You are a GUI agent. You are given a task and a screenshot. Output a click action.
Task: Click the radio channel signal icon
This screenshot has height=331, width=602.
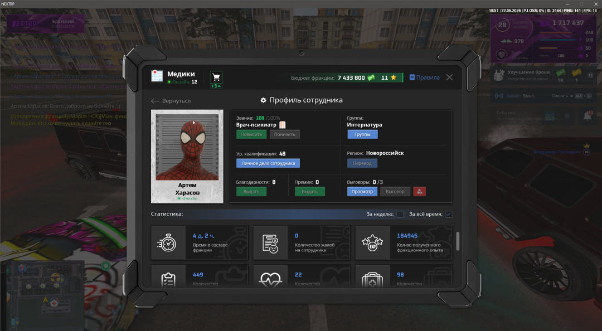499,96
